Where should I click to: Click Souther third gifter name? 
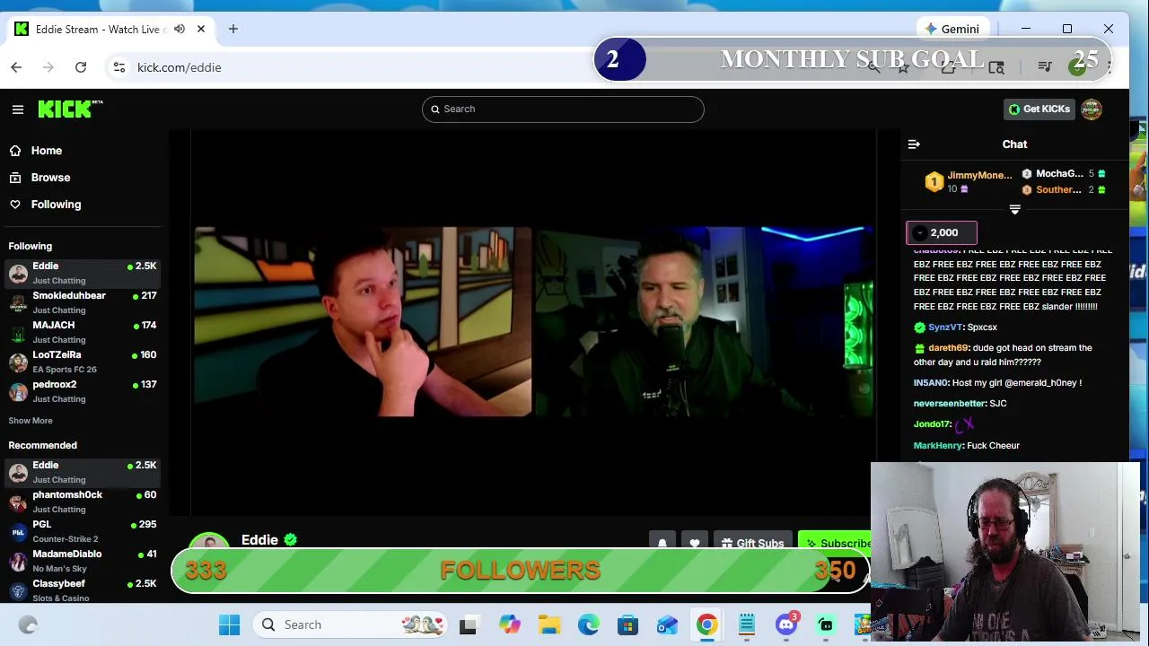[x=1058, y=190]
